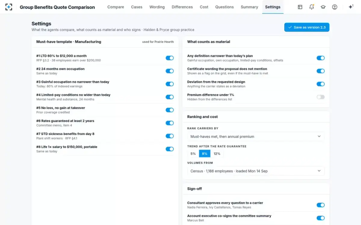Open the layout panel icon
Image resolution: width=361 pixels, height=225 pixels.
point(300,7)
